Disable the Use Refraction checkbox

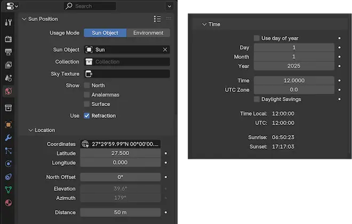(x=87, y=116)
